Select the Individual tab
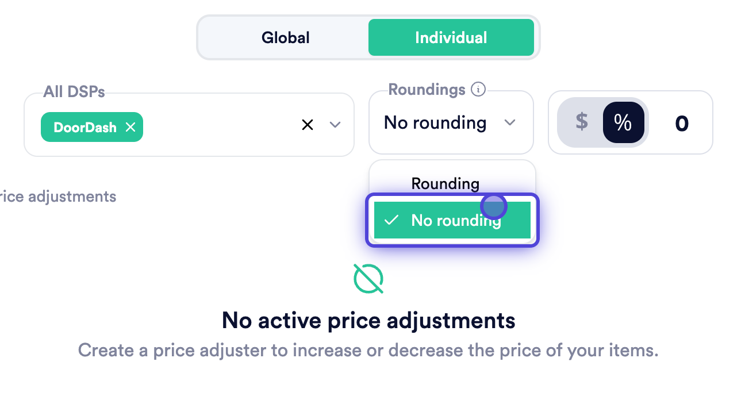The image size is (745, 408). click(x=451, y=38)
